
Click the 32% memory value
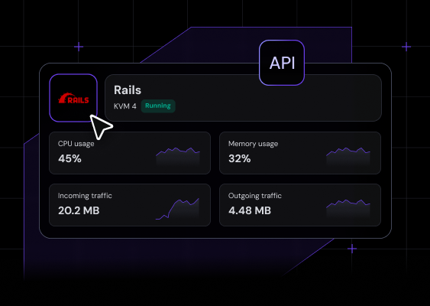[x=239, y=158]
